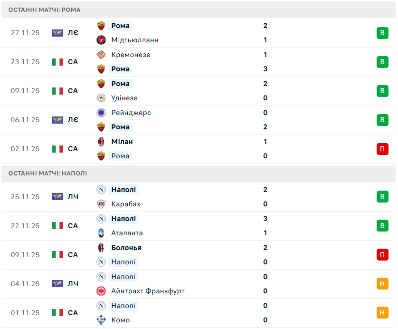
Task: Open the Аталанта team link
Action: tap(127, 233)
